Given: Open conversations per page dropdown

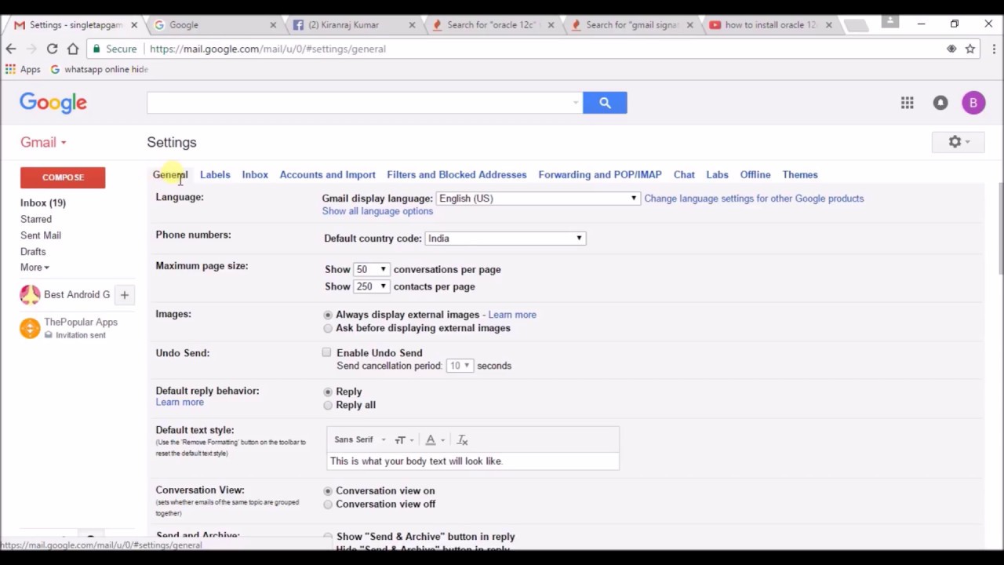Looking at the screenshot, I should point(371,269).
